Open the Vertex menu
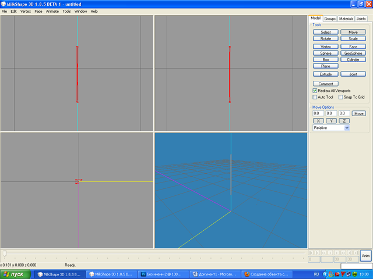 26,11
